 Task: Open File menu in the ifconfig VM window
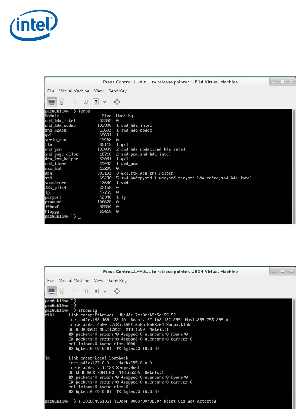(x=51, y=281)
